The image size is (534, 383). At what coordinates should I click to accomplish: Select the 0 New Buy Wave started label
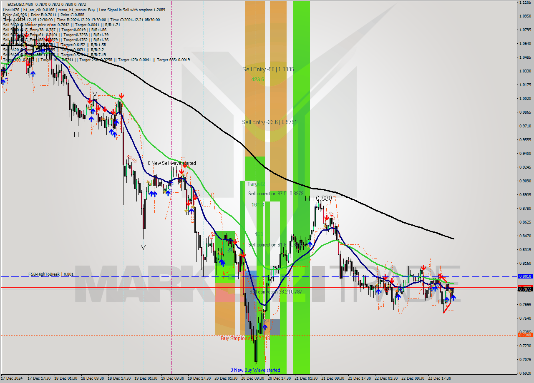tap(255, 370)
